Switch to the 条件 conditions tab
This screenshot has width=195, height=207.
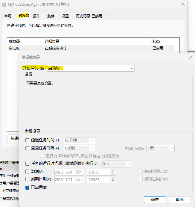[51, 16]
